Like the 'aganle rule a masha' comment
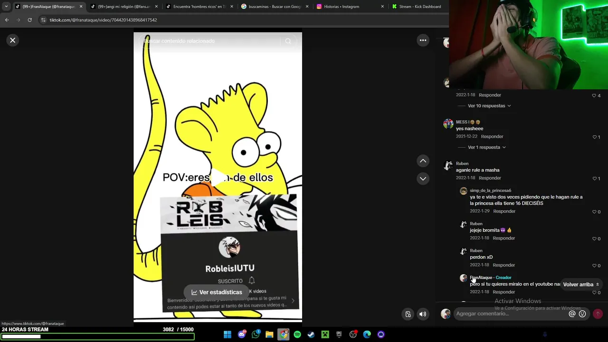The width and height of the screenshot is (608, 342). (x=594, y=179)
